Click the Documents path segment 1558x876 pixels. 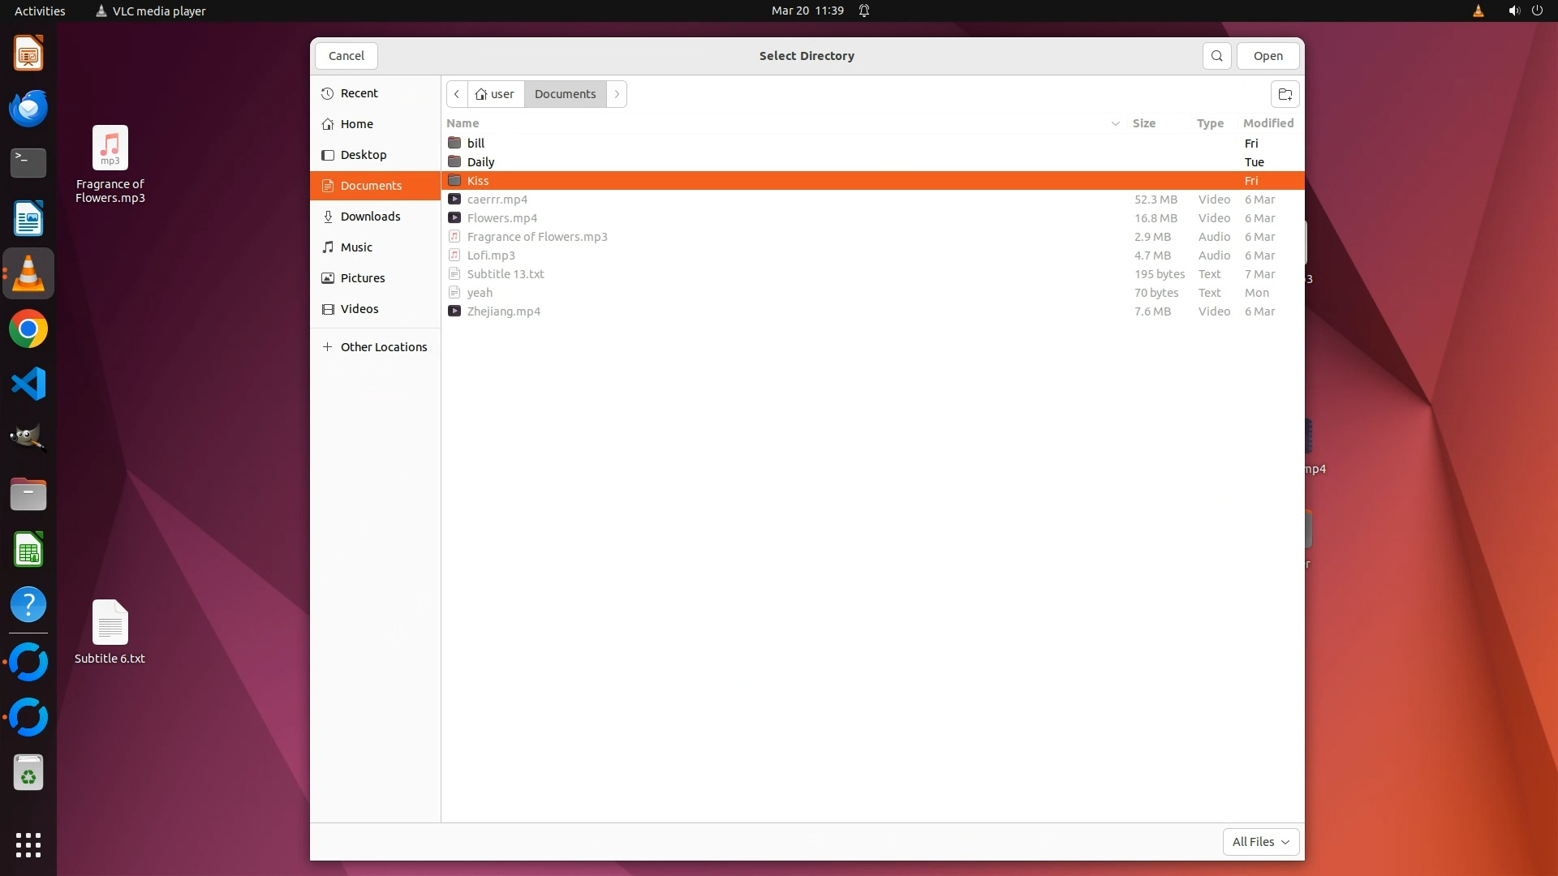565,94
